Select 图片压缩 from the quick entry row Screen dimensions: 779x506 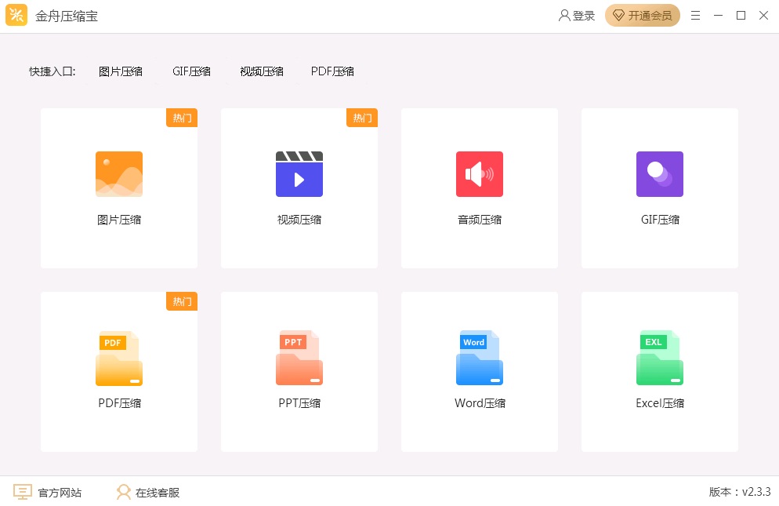[121, 71]
